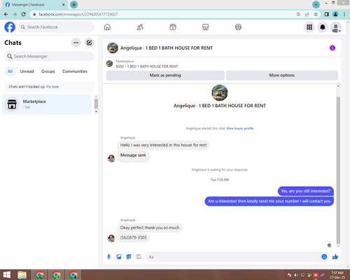Click Mark as pending button
Screen dimensions: 350x280
[165, 76]
